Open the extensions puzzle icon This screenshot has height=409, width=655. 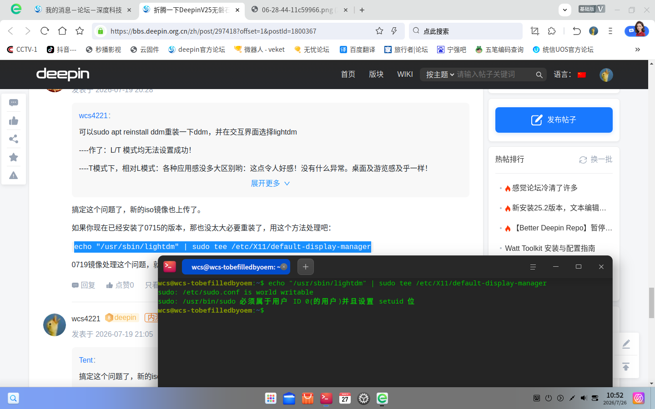point(552,31)
